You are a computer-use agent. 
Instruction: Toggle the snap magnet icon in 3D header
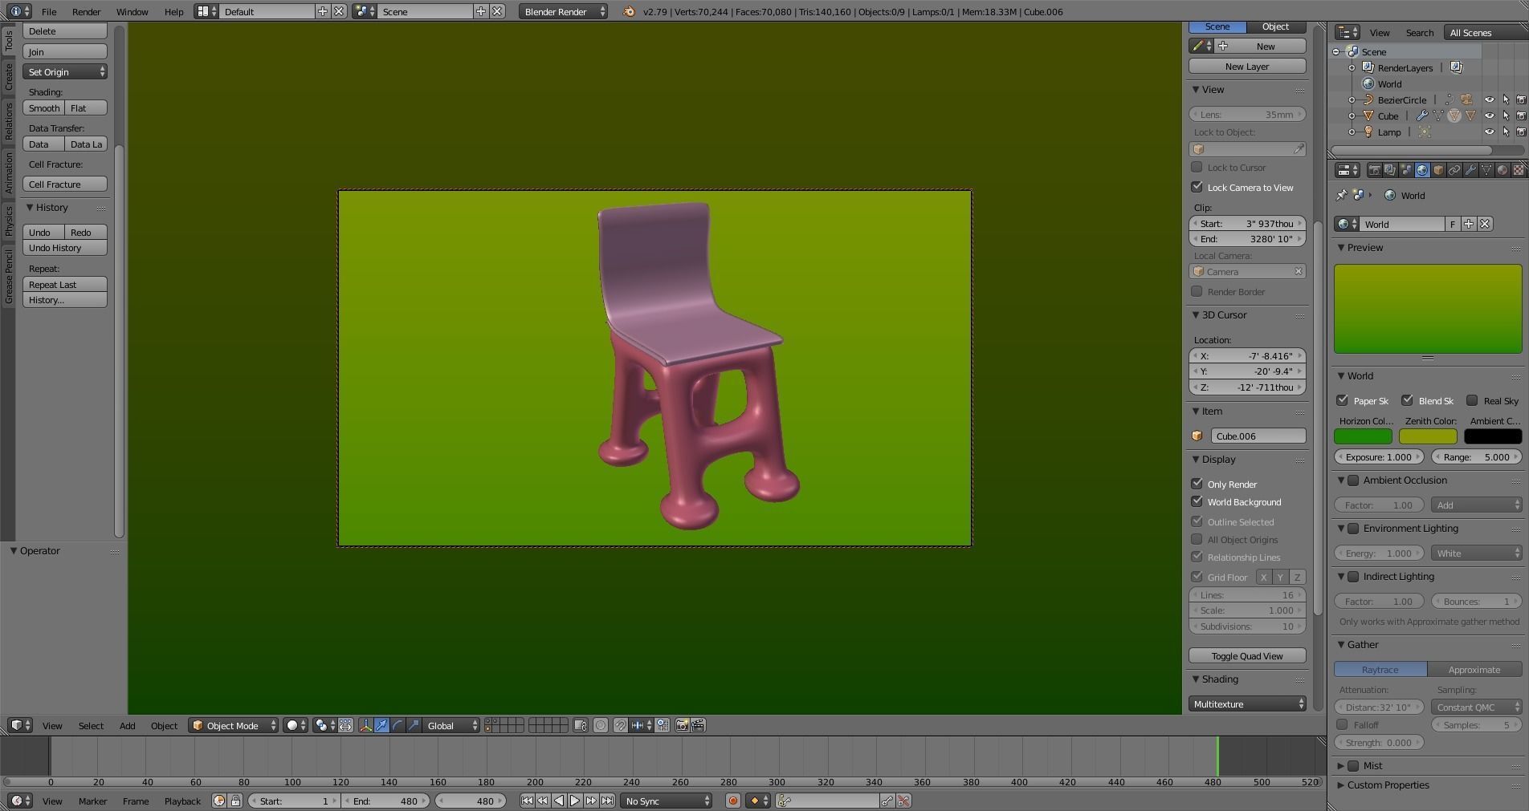(x=620, y=725)
